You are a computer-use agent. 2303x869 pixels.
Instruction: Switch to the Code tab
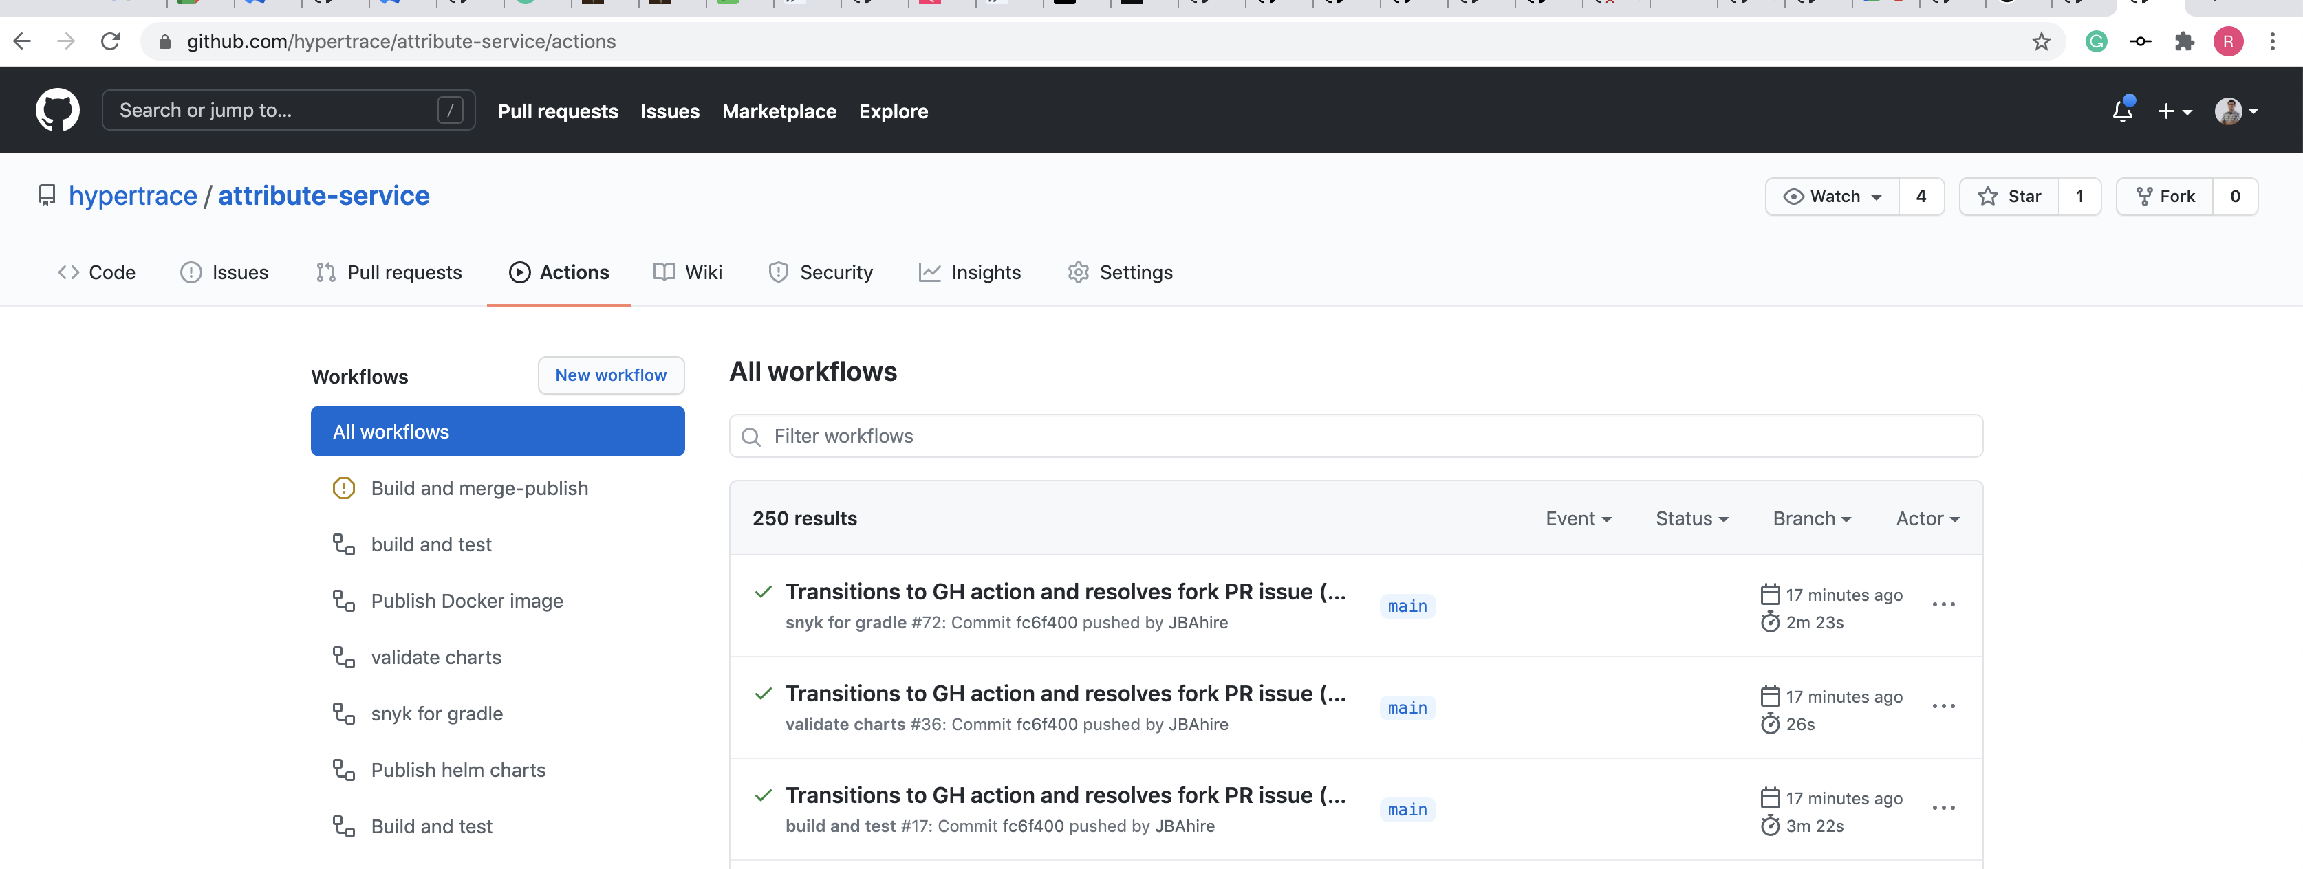96,272
